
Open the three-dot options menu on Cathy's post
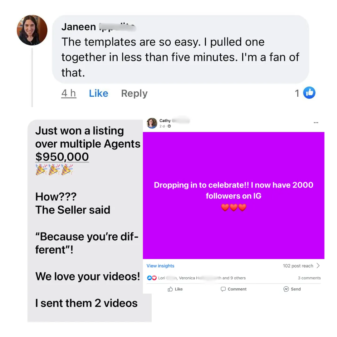316,123
